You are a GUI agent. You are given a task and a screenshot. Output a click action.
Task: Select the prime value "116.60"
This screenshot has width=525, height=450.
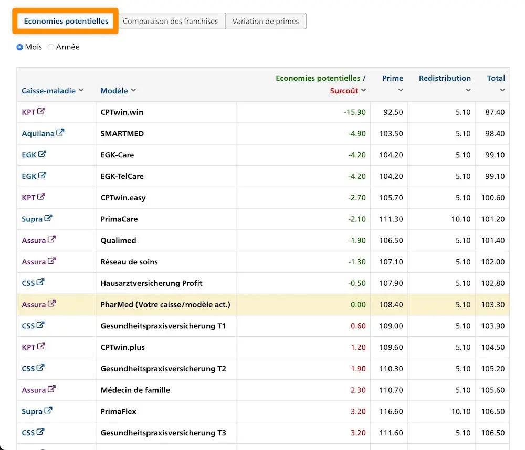[x=391, y=412]
